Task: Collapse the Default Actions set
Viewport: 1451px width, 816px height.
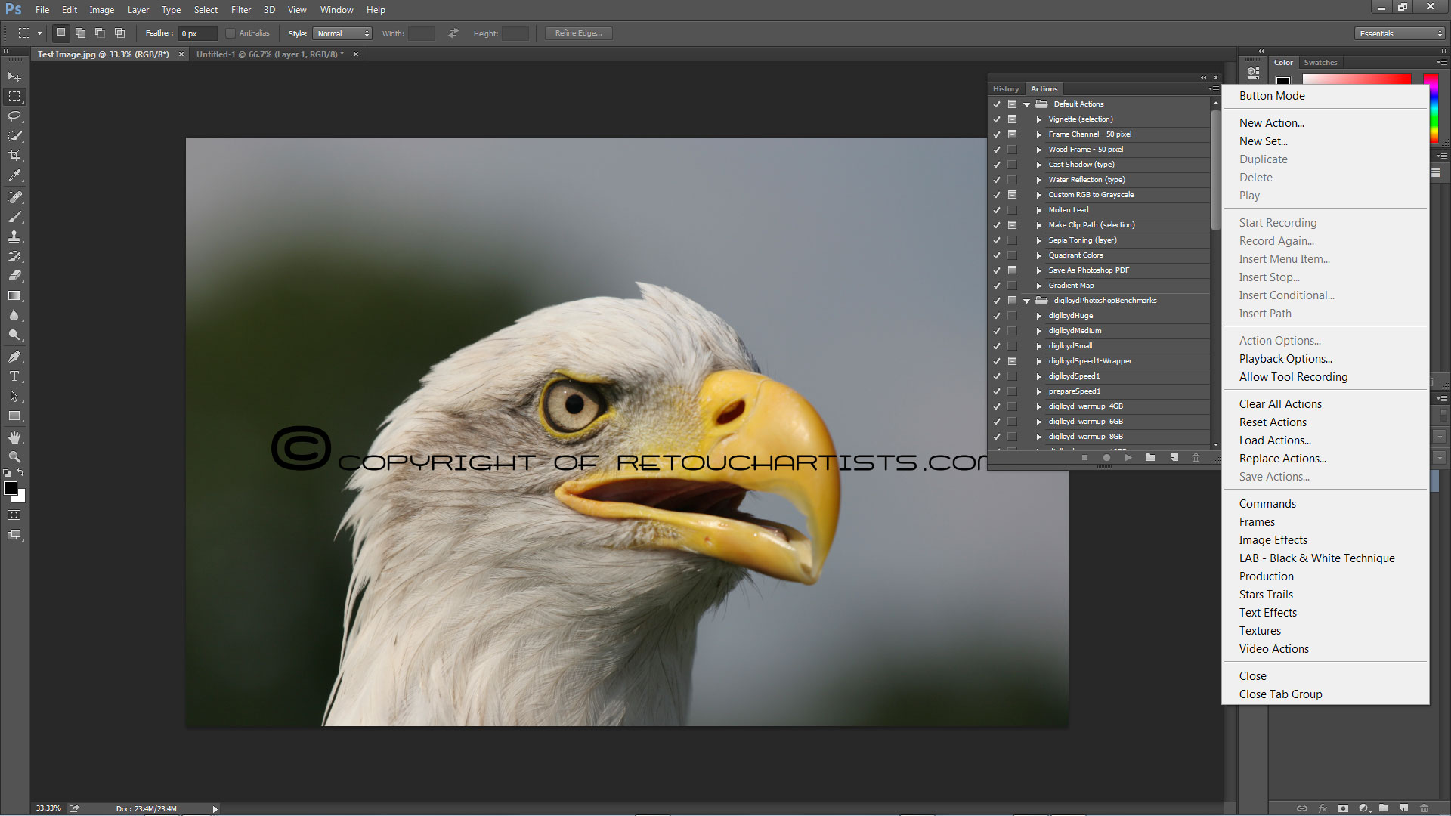Action: 1027,104
